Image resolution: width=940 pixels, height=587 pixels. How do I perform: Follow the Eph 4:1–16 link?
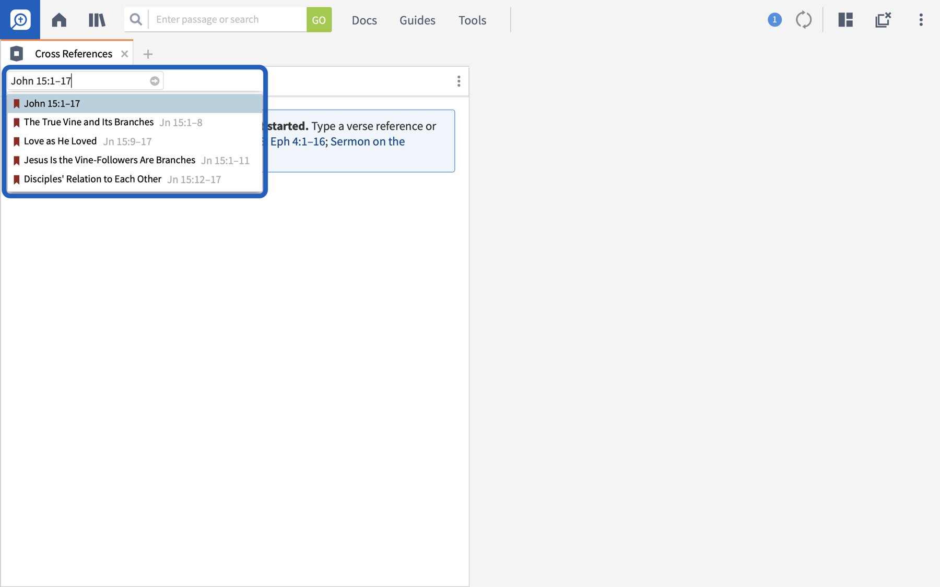point(298,141)
